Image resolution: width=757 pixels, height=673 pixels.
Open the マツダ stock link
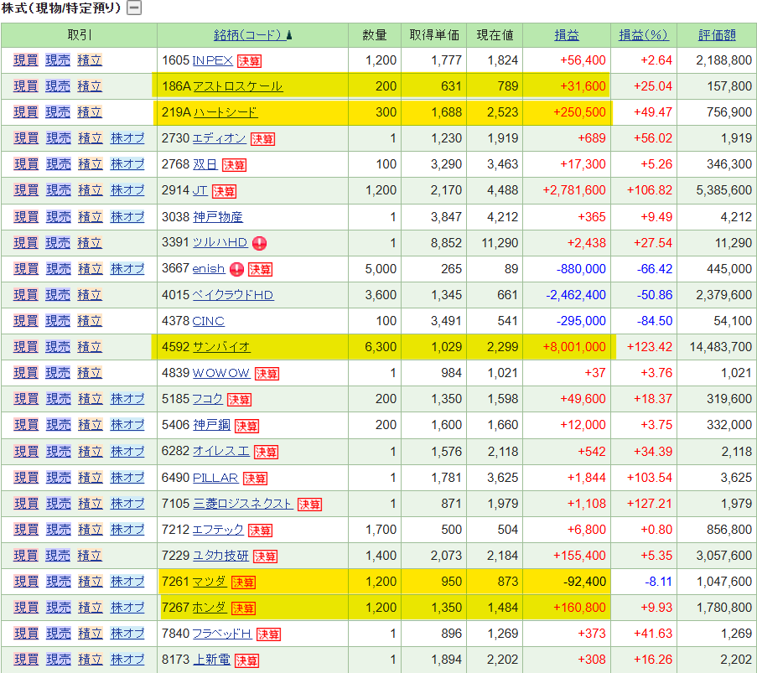[210, 582]
